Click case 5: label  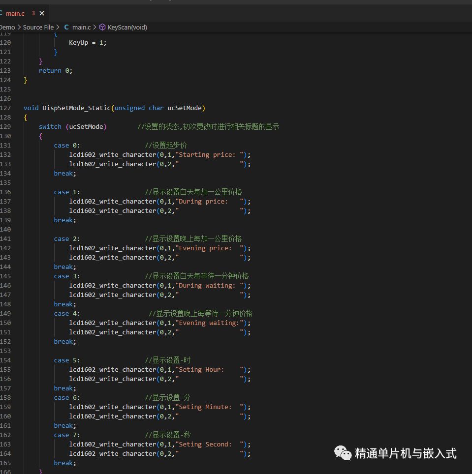pyautogui.click(x=67, y=360)
